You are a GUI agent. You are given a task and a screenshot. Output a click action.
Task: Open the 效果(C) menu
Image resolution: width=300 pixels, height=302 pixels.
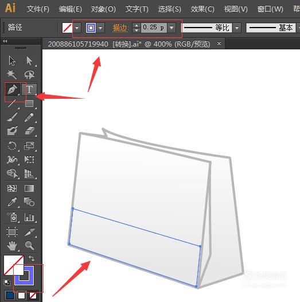pyautogui.click(x=202, y=9)
